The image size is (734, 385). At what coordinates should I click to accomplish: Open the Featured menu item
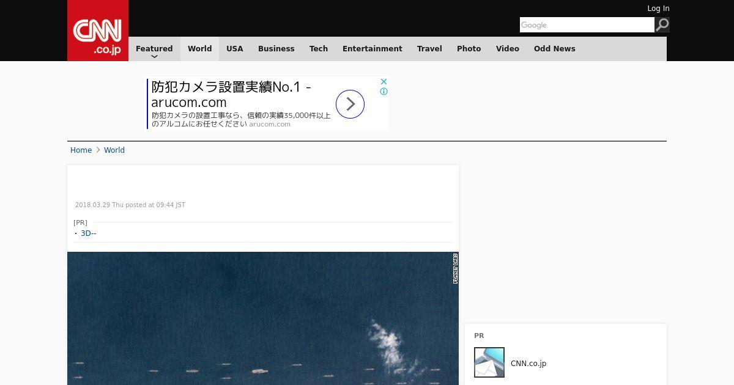(x=154, y=49)
